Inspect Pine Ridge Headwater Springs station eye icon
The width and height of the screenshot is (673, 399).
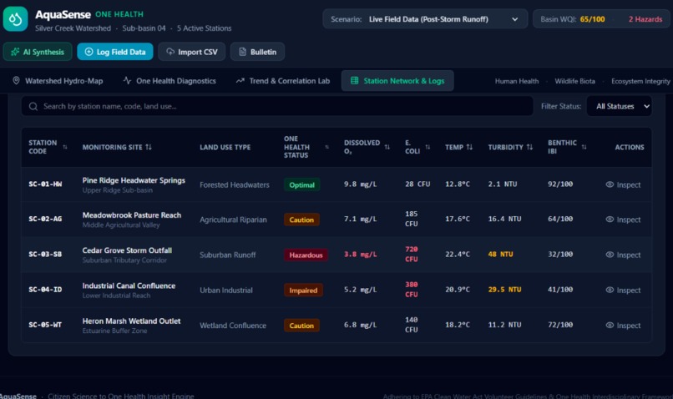pyautogui.click(x=610, y=184)
